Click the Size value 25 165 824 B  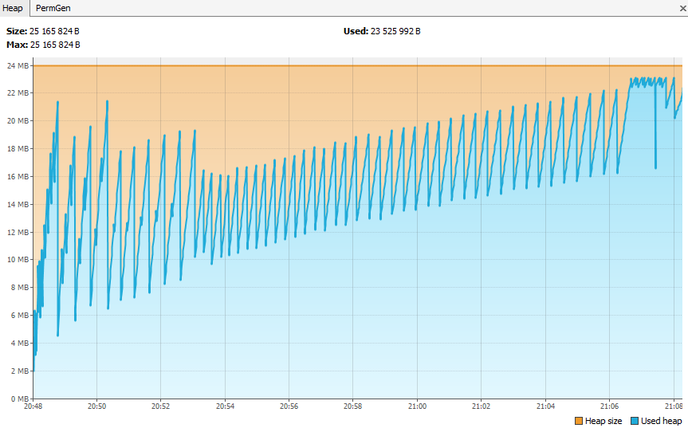[54, 31]
